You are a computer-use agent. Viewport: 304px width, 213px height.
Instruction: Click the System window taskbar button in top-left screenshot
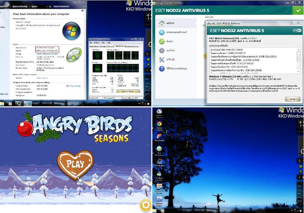[27, 104]
